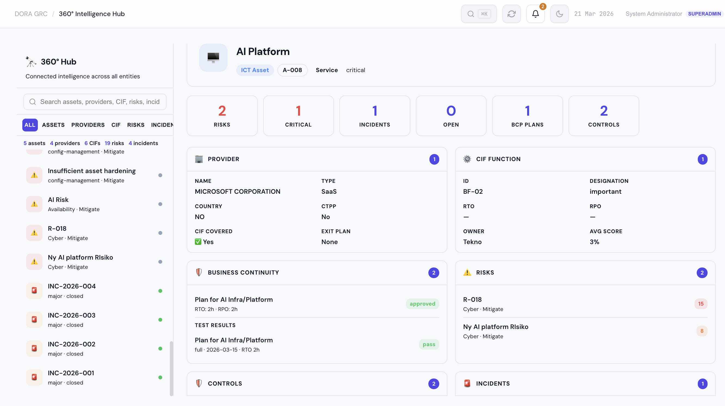Click the ICT Asset tag
Image resolution: width=725 pixels, height=406 pixels.
(255, 70)
